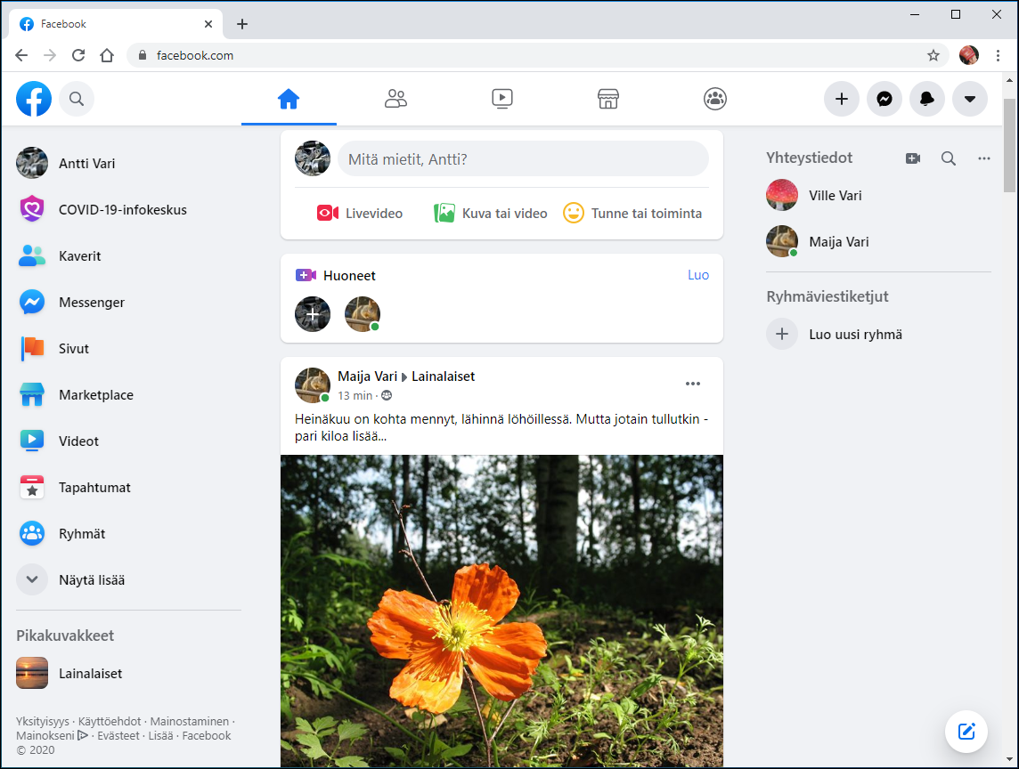Switch to the Watch video tab
This screenshot has width=1019, height=769.
501,99
